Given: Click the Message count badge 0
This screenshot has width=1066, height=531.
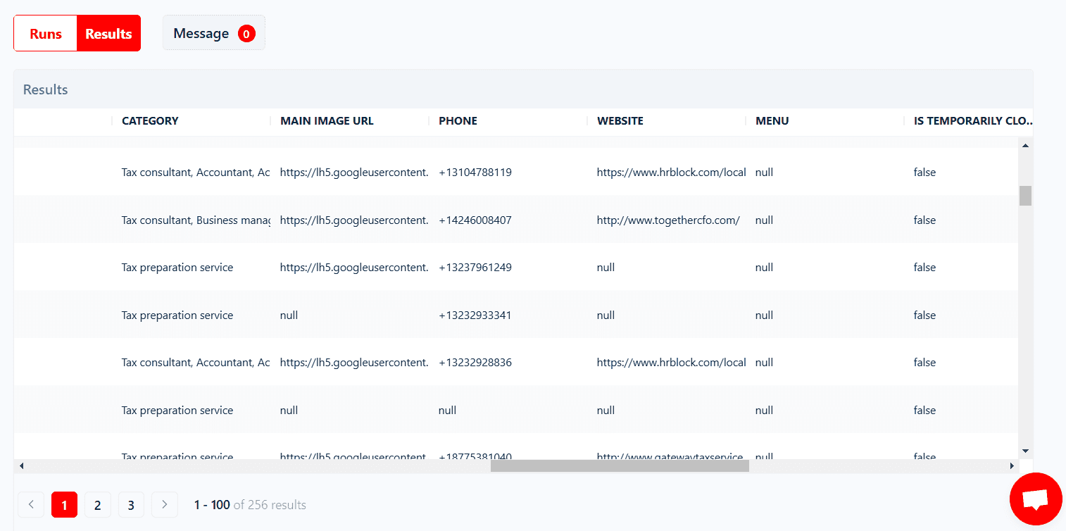Looking at the screenshot, I should tap(246, 33).
